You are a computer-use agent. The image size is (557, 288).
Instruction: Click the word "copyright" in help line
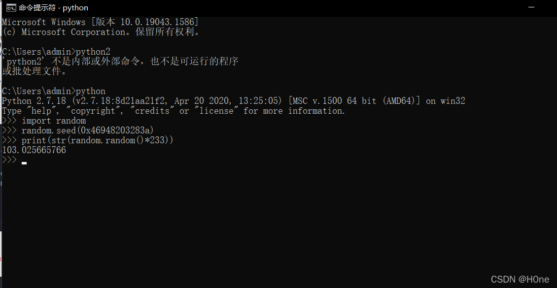pyautogui.click(x=93, y=111)
